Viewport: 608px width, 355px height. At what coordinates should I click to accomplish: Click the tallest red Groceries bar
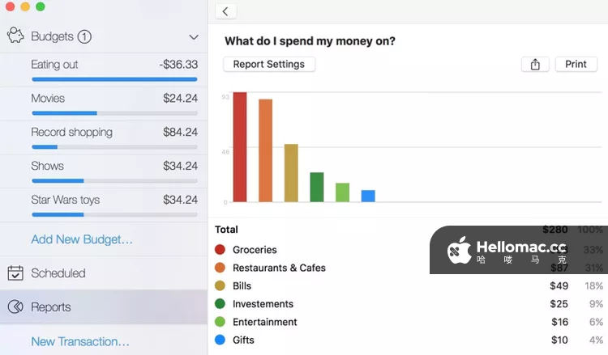pos(240,147)
